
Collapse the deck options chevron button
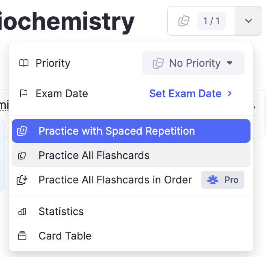point(248,21)
